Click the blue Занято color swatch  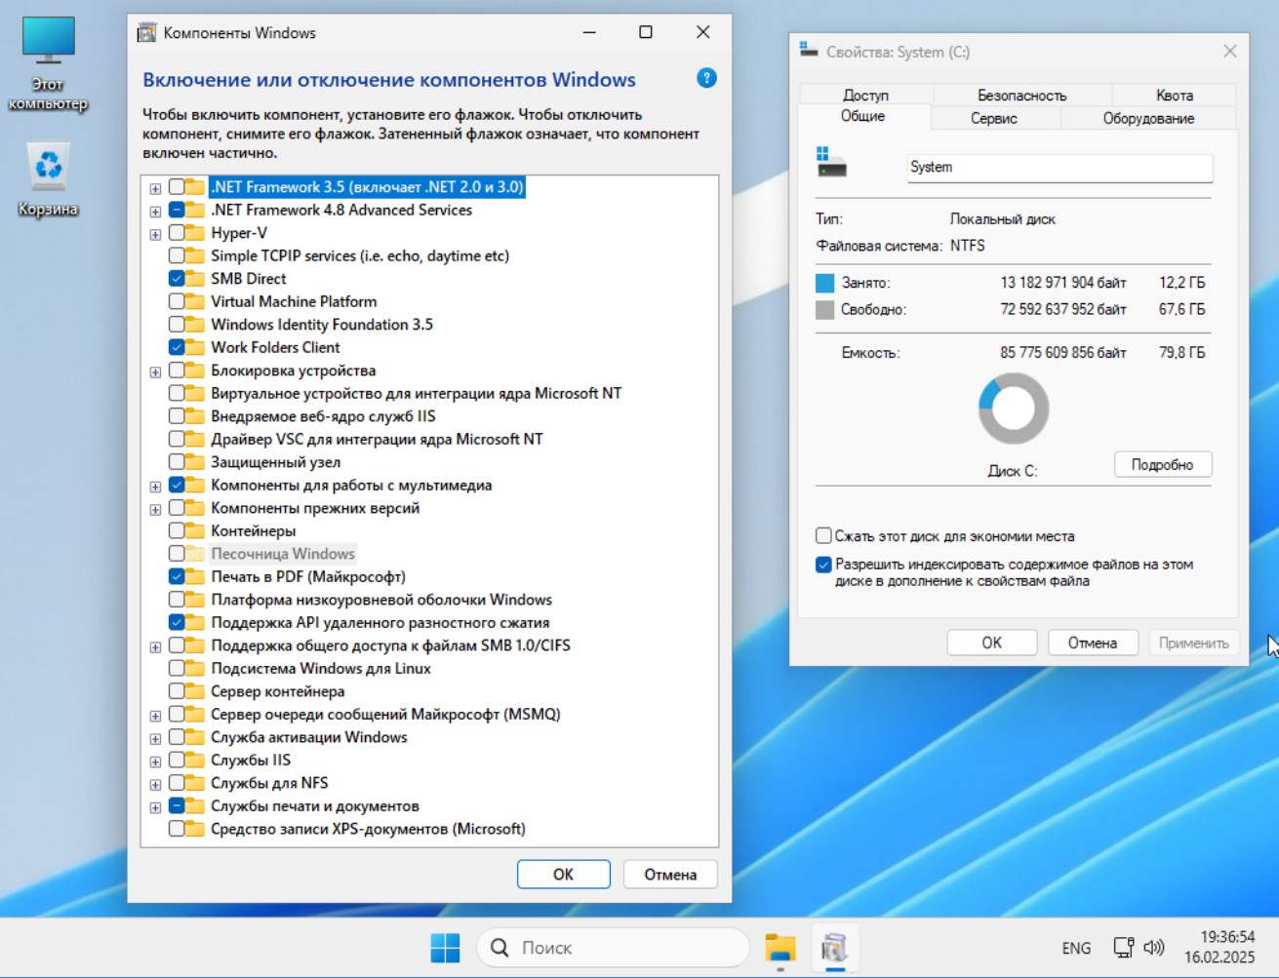pos(824,283)
